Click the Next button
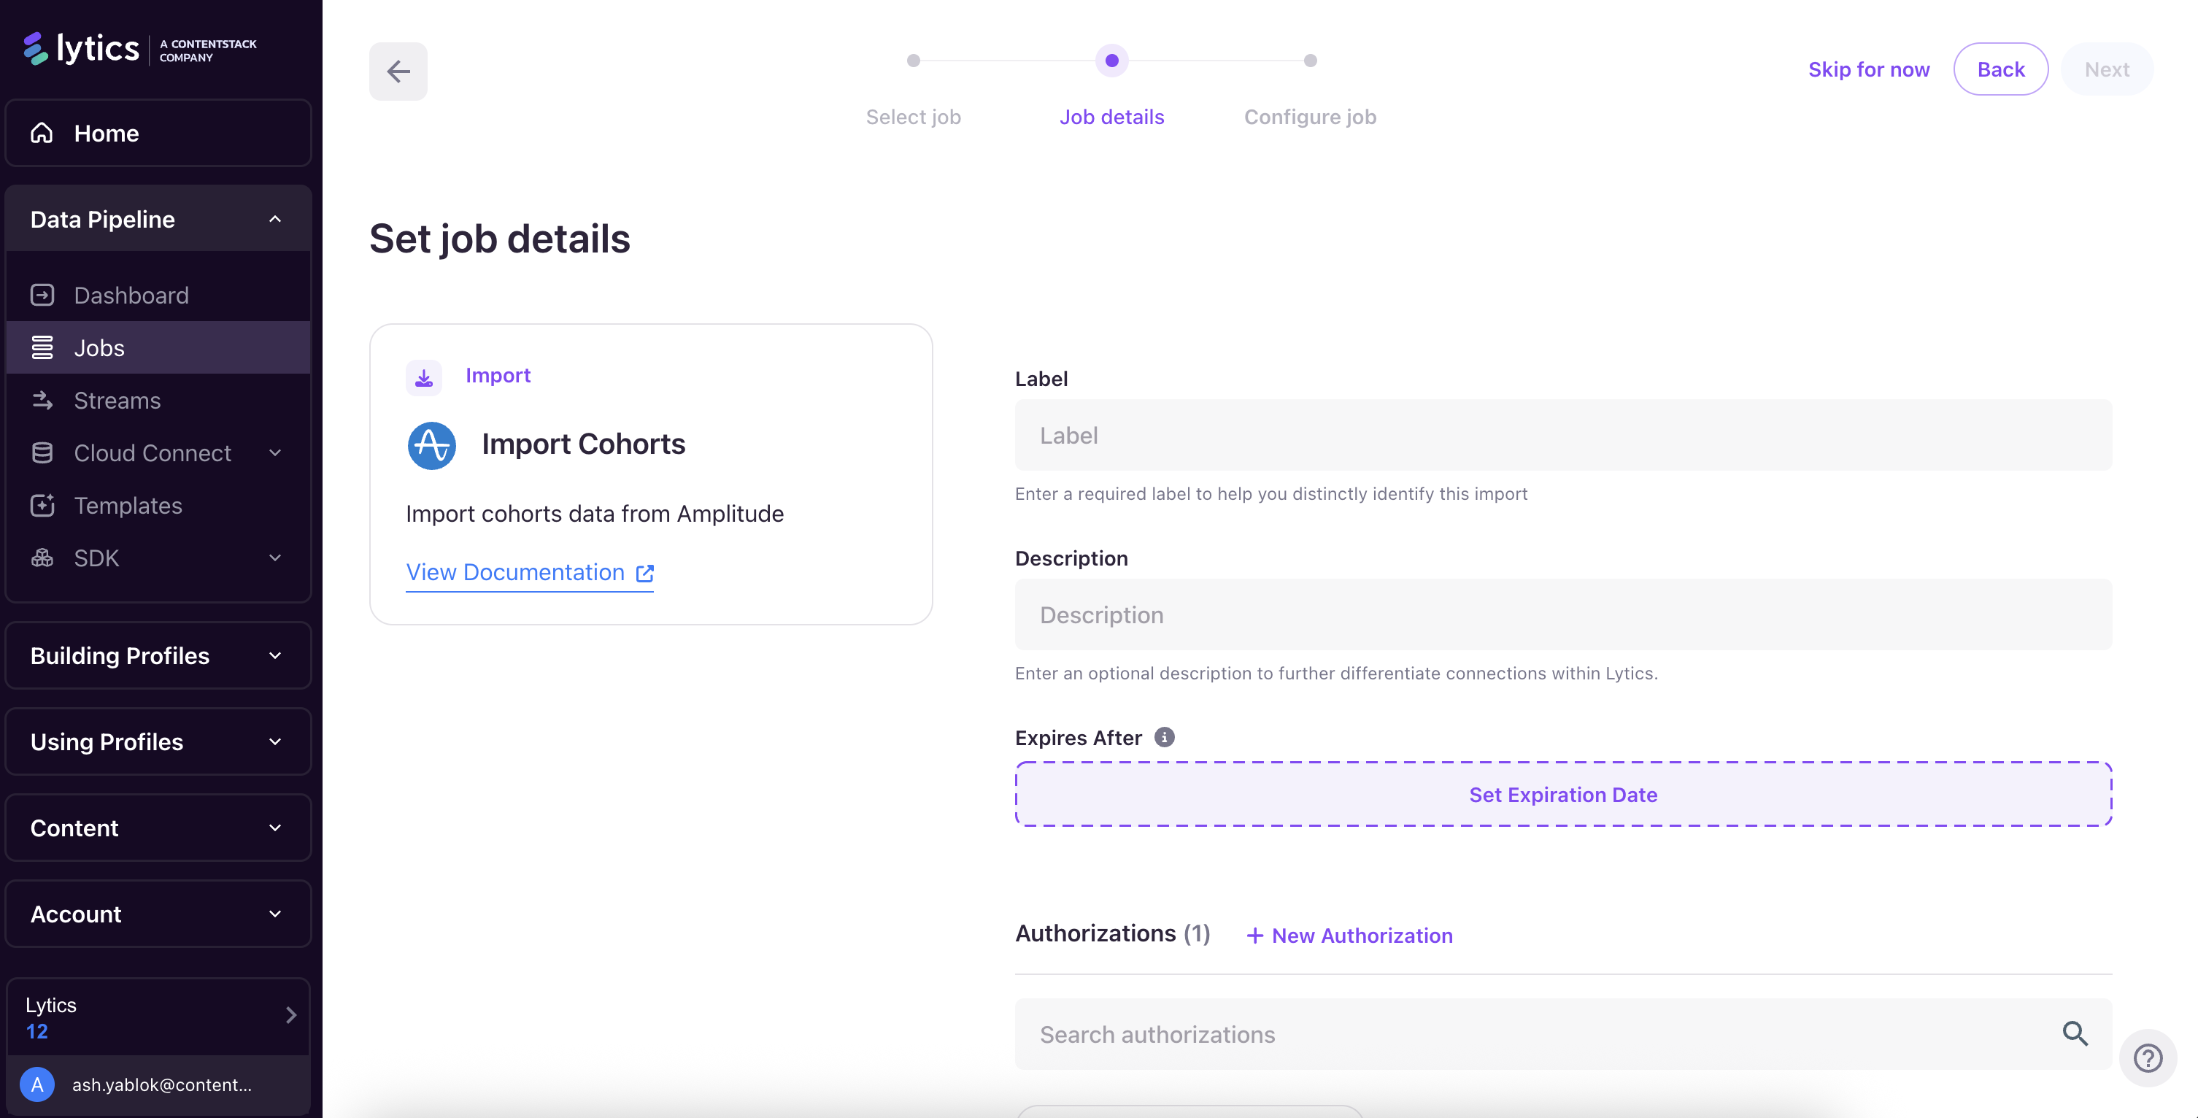2198x1118 pixels. (x=2107, y=69)
